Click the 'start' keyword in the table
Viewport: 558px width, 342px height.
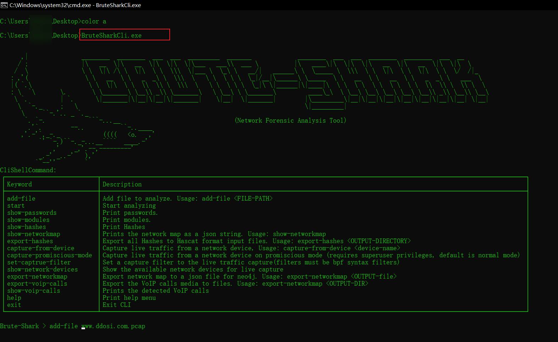pos(16,206)
